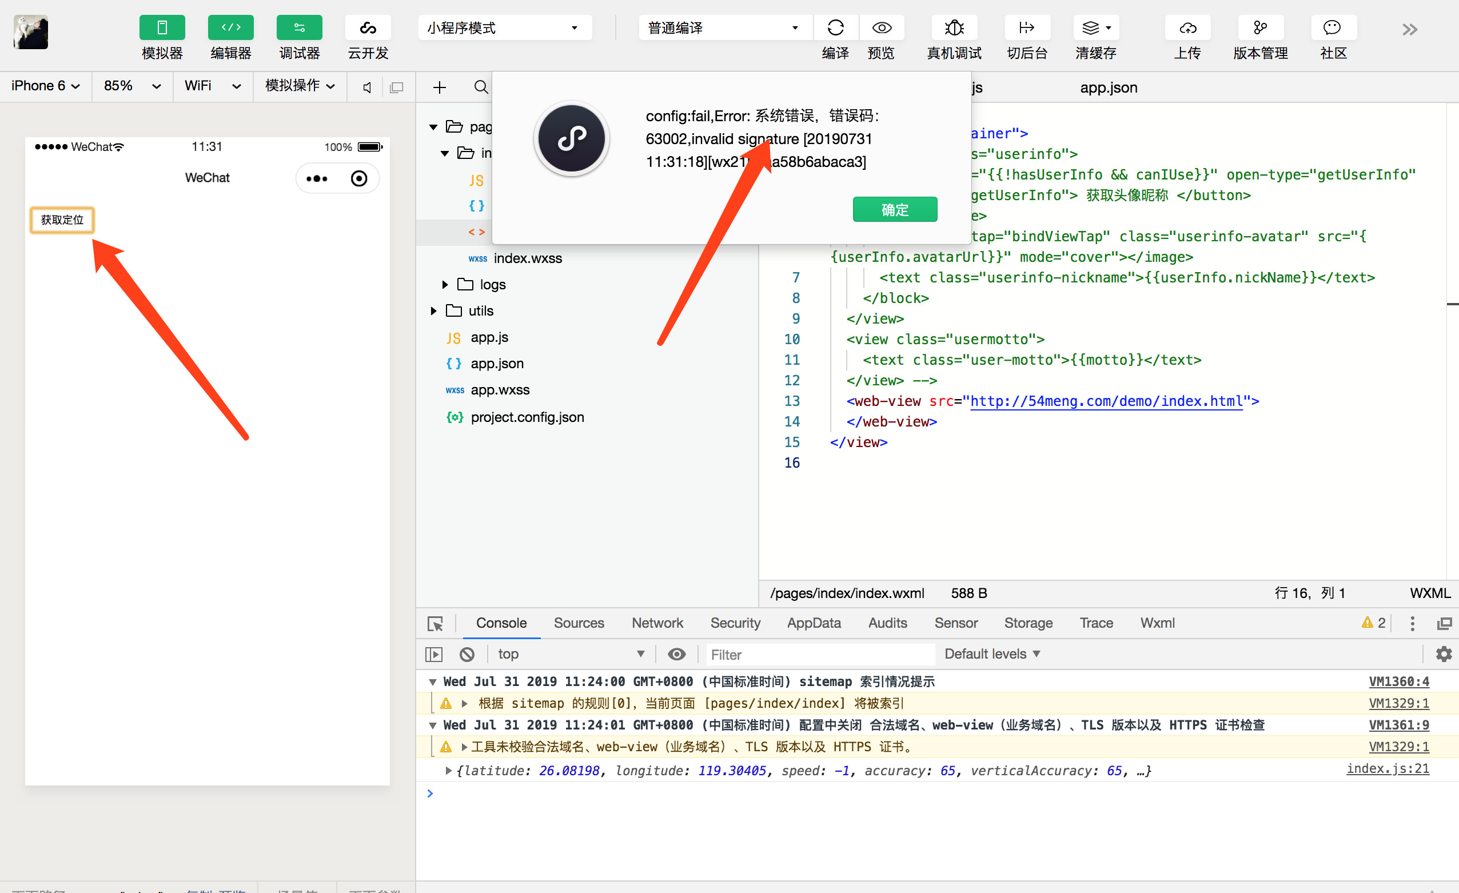1459x893 pixels.
Task: Click the 真机调试 bug icon
Action: point(954,28)
